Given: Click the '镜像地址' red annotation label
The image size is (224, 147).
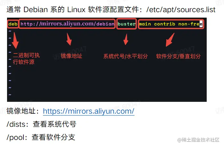Looking at the screenshot, I should pyautogui.click(x=71, y=56).
